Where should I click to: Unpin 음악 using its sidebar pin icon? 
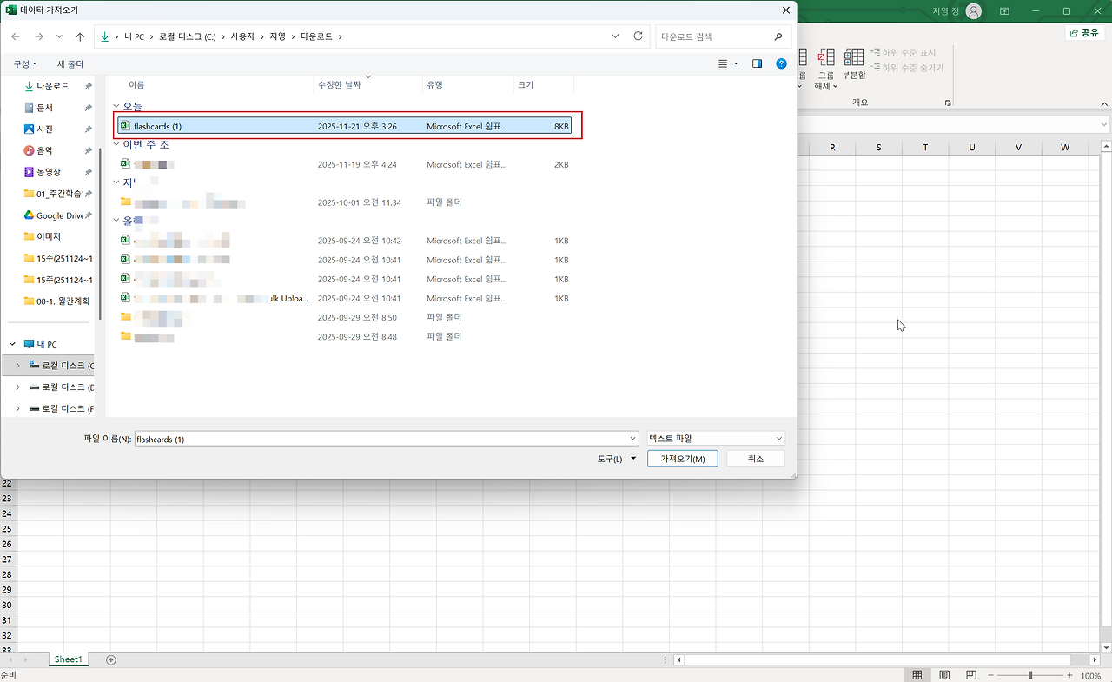point(88,150)
